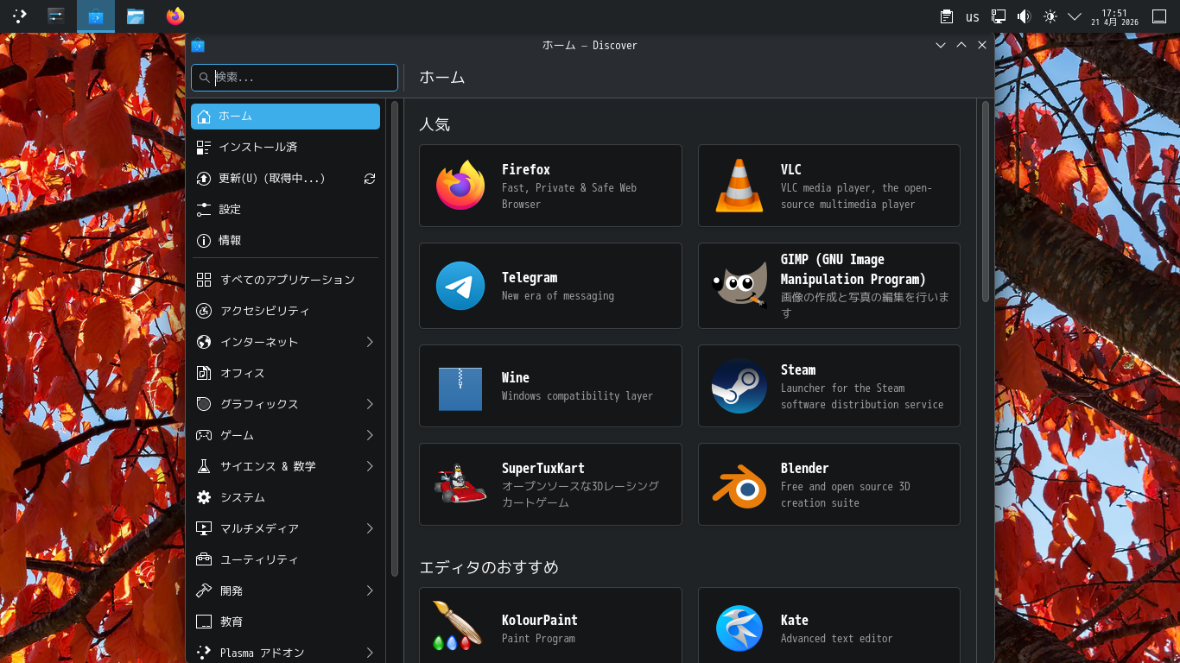Expand the グラフィックス category chevron
Image resolution: width=1180 pixels, height=663 pixels.
[x=370, y=404]
